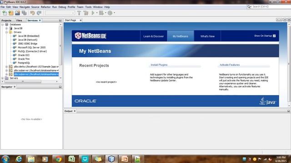Minimize the Output panel

tap(288, 111)
